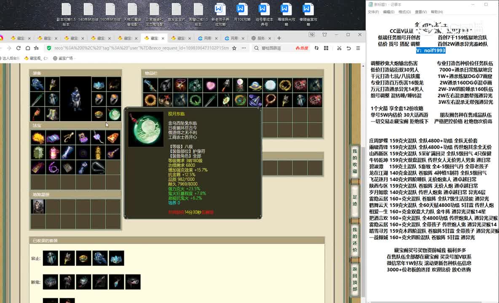
Task: Select the blue mask in equipment panel
Action: [99, 84]
